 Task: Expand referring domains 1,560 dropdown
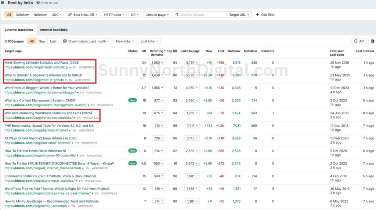pyautogui.click(x=157, y=63)
